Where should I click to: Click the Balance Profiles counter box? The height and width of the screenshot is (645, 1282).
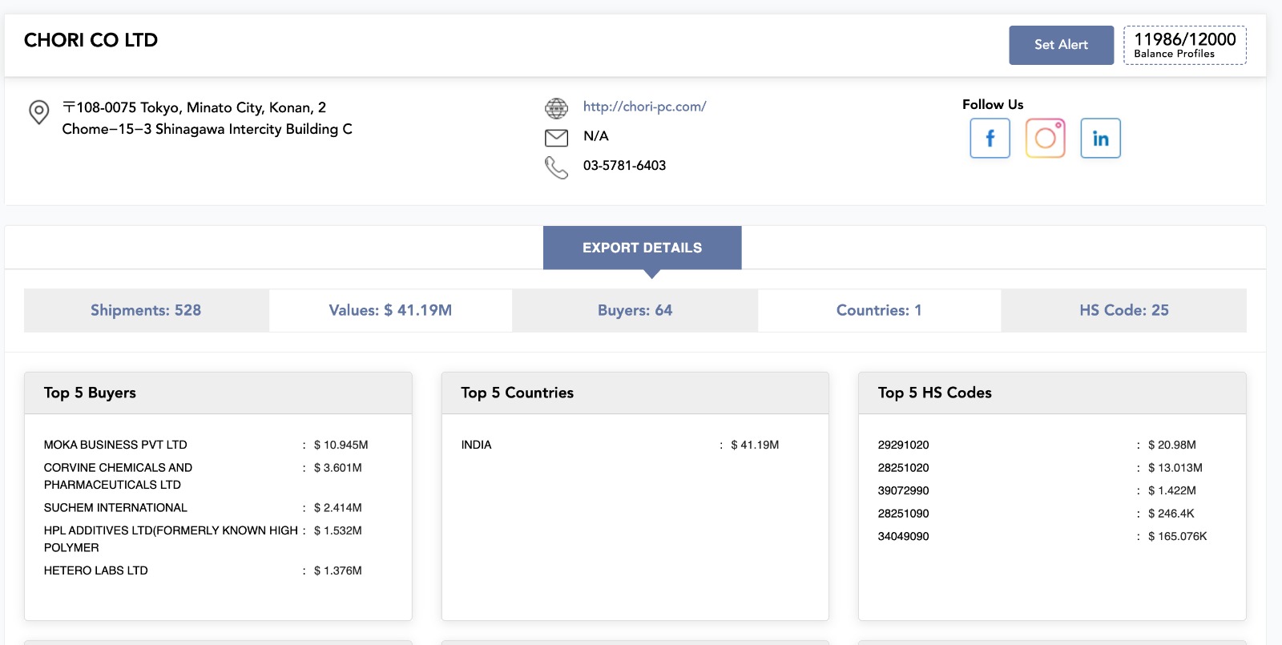point(1184,45)
